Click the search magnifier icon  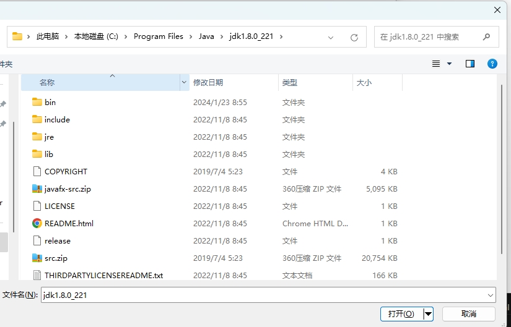pyautogui.click(x=487, y=37)
